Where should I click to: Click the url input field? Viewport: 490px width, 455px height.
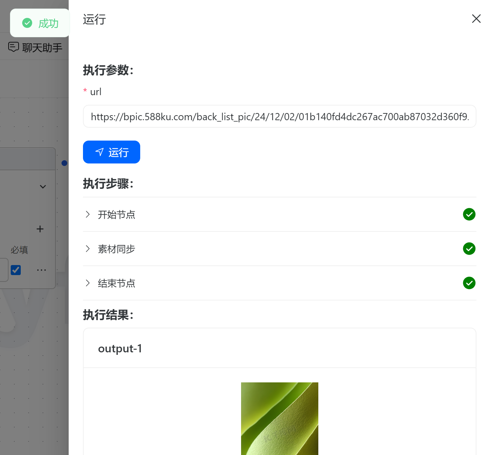pyautogui.click(x=279, y=117)
